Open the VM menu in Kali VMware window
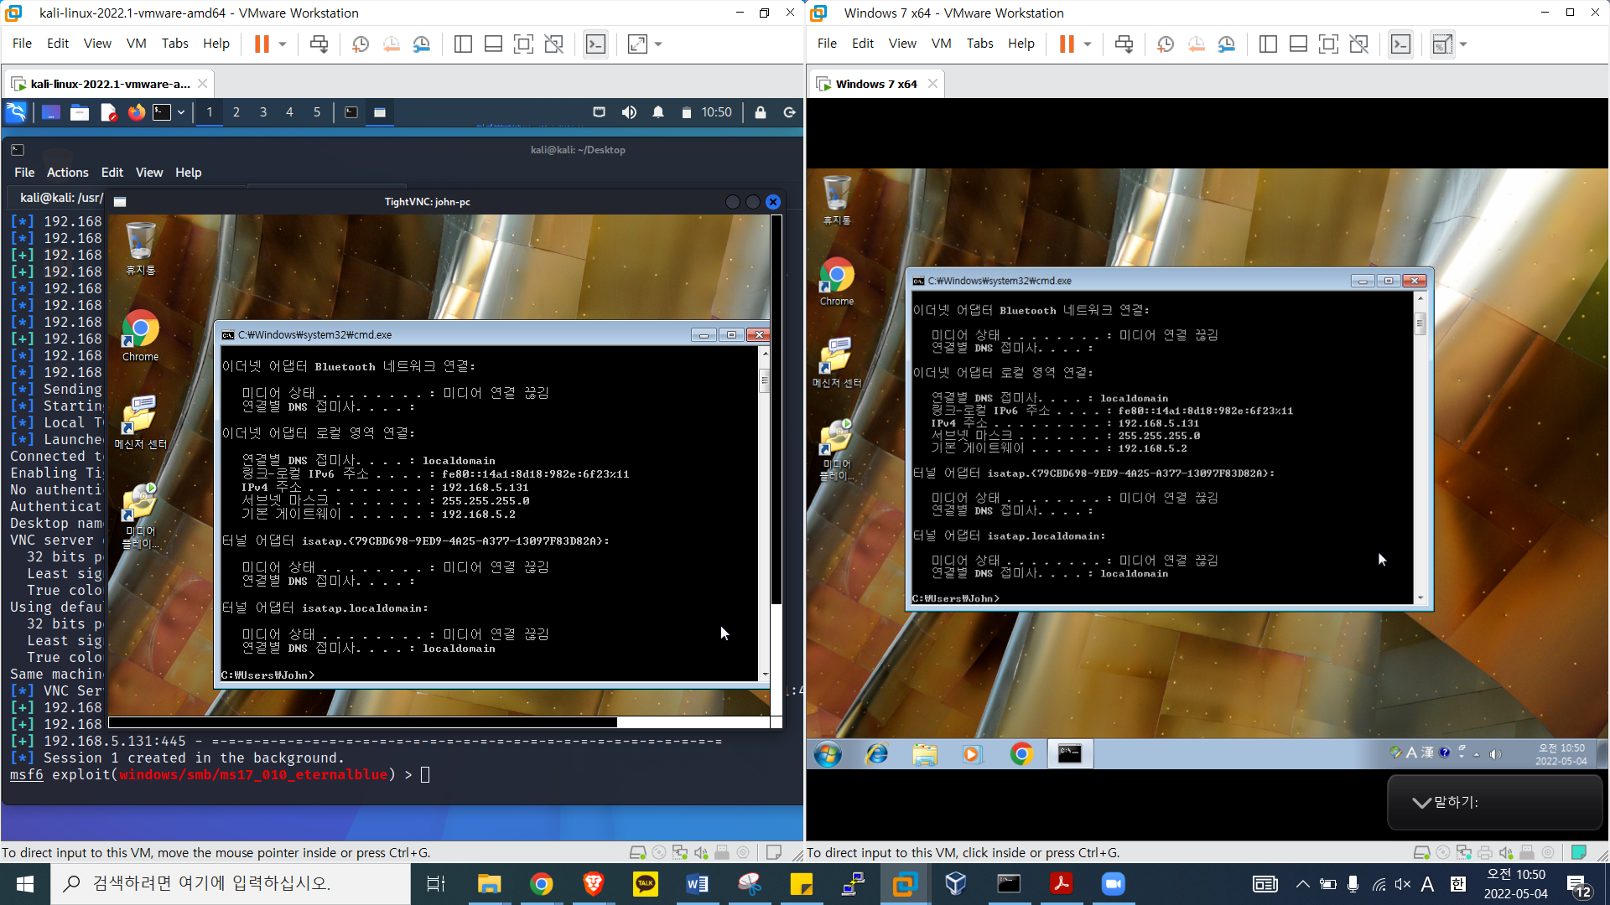Screen dimensions: 1610x905 (x=136, y=44)
